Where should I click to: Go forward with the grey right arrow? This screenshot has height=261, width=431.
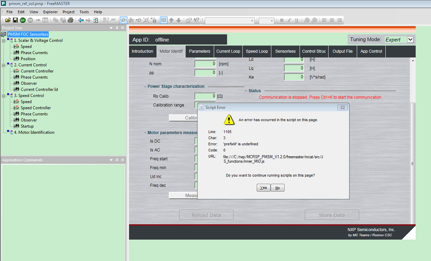(88, 20)
